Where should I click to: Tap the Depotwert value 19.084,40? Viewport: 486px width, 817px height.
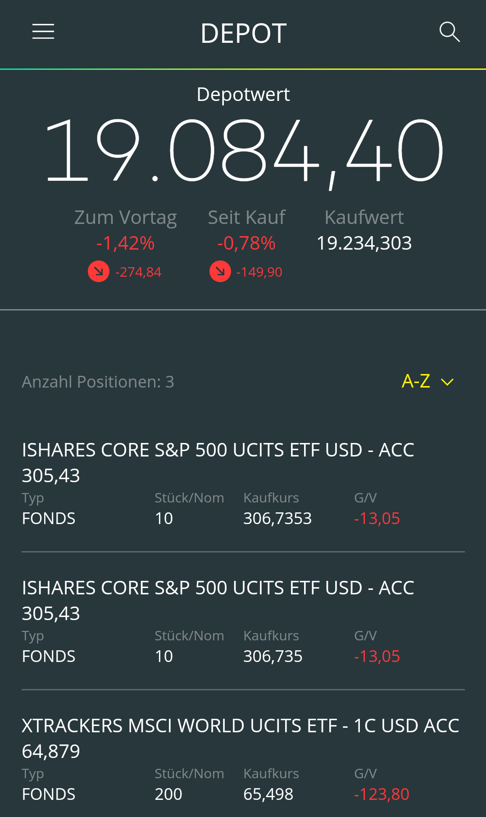point(243,151)
